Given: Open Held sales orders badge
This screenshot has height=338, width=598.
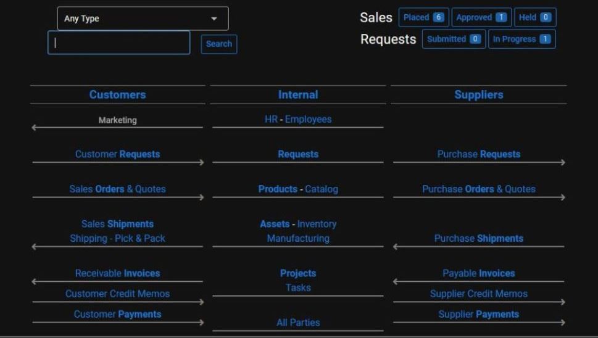Looking at the screenshot, I should point(534,17).
